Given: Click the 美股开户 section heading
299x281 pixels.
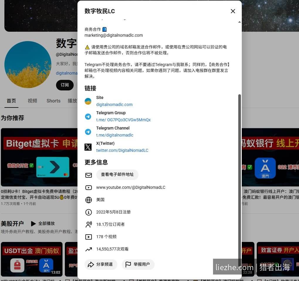Looking at the screenshot, I should (12, 223).
